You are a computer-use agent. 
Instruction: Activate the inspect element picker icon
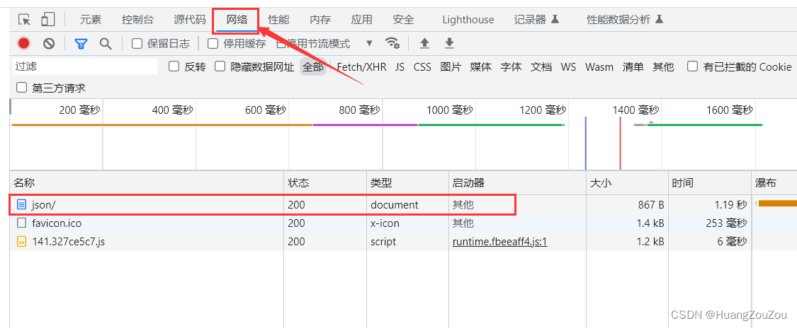(x=24, y=20)
